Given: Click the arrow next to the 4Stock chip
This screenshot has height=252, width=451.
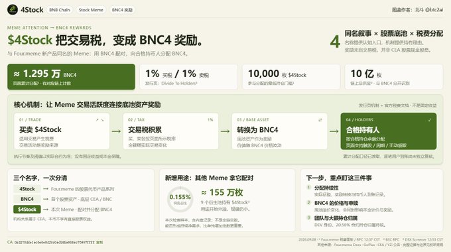Looking at the screenshot, I should pyautogui.click(x=46, y=189).
